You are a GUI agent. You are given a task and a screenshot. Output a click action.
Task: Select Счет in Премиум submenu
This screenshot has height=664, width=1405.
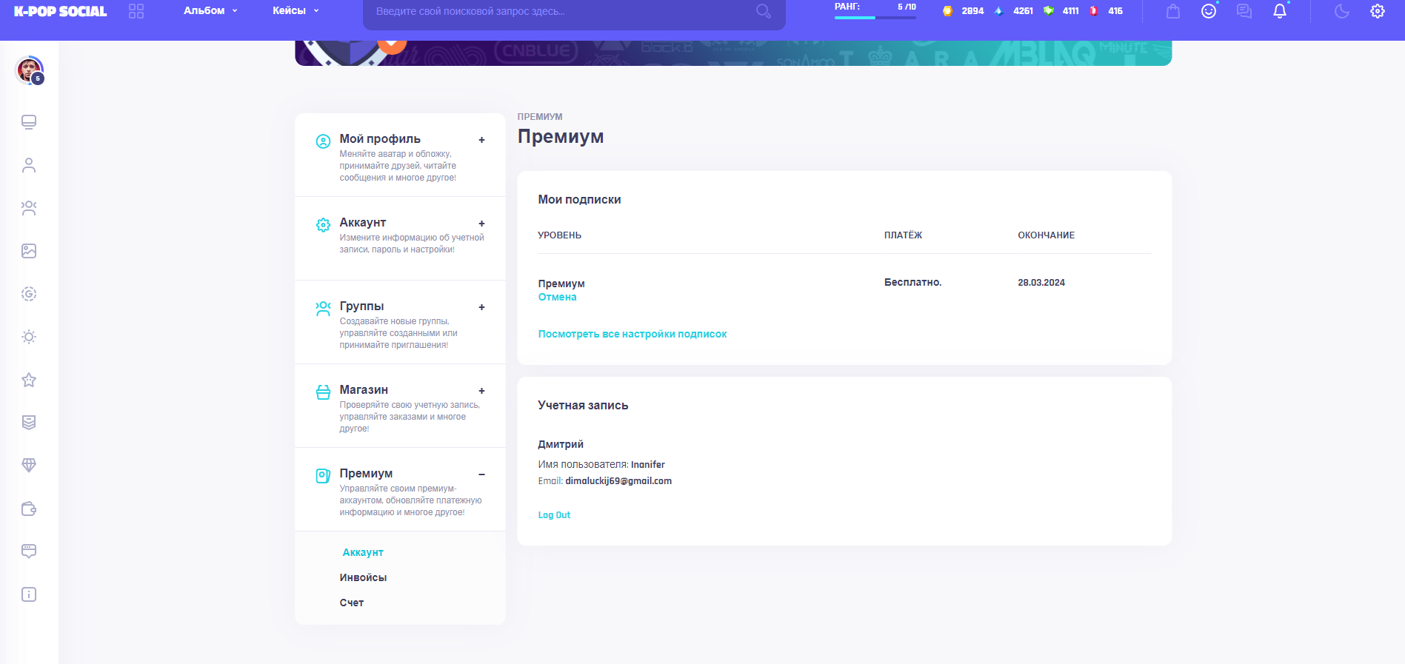[x=352, y=603]
